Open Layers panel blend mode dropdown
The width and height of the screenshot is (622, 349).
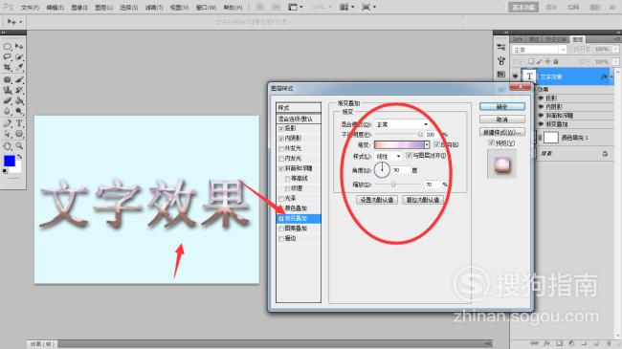pos(539,50)
